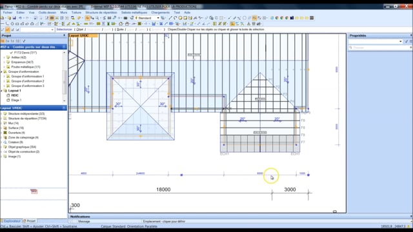Select the Etage 1 layout level
Screen dimensions: 413x232
(16, 100)
